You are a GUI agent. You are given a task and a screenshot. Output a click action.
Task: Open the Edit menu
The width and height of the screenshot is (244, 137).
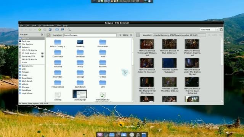click(x=27, y=25)
